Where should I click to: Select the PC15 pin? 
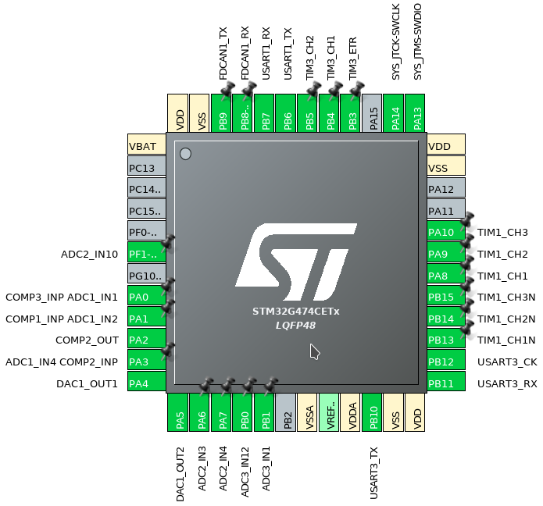click(147, 209)
